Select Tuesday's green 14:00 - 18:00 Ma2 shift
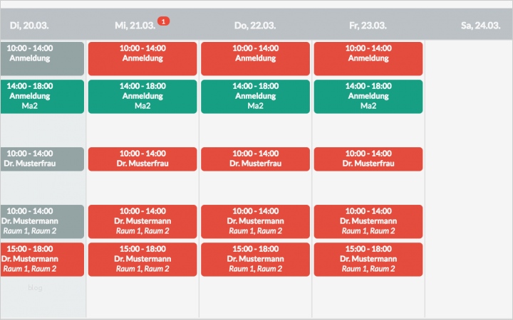This screenshot has height=320, width=513. pos(41,96)
